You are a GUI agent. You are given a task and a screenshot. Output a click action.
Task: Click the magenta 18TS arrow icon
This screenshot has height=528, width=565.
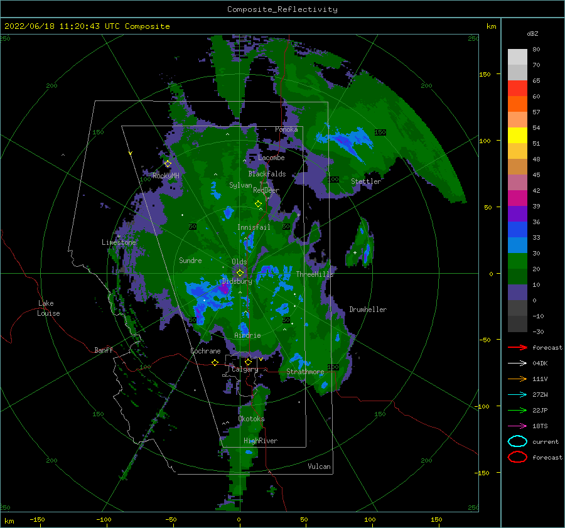pos(517,426)
